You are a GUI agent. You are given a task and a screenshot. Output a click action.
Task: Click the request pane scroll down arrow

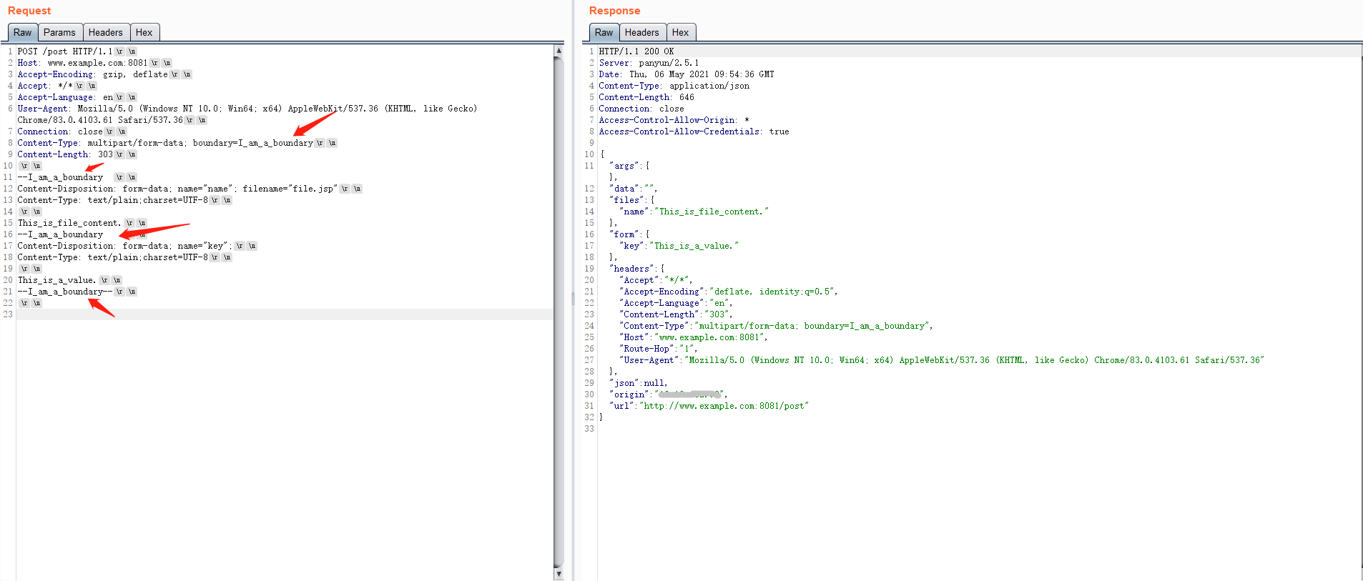tap(559, 574)
